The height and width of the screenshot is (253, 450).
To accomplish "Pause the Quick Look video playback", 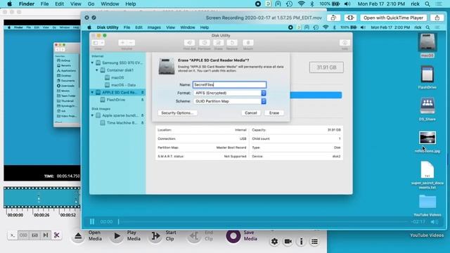I will click(92, 221).
